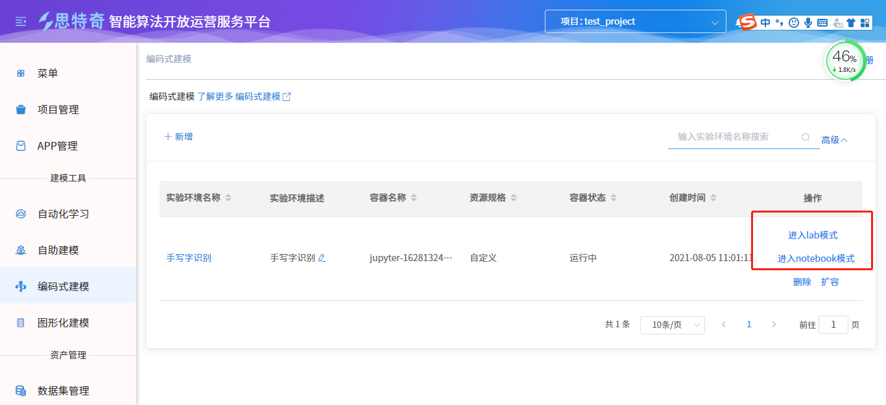Open the Sogou soft keyboard icon
Viewport: 886px width, 405px height.
click(x=822, y=23)
